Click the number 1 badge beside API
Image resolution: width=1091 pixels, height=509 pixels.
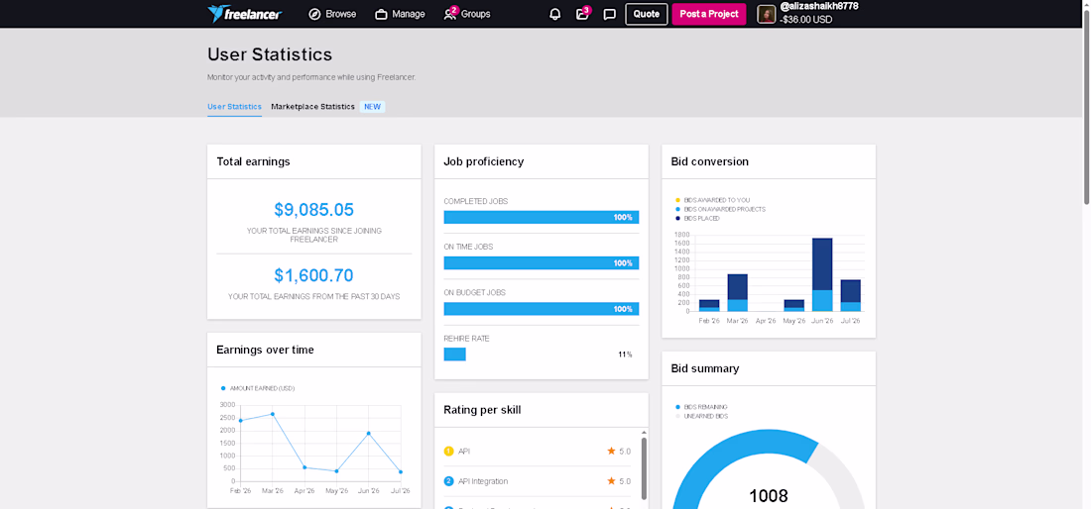[448, 452]
